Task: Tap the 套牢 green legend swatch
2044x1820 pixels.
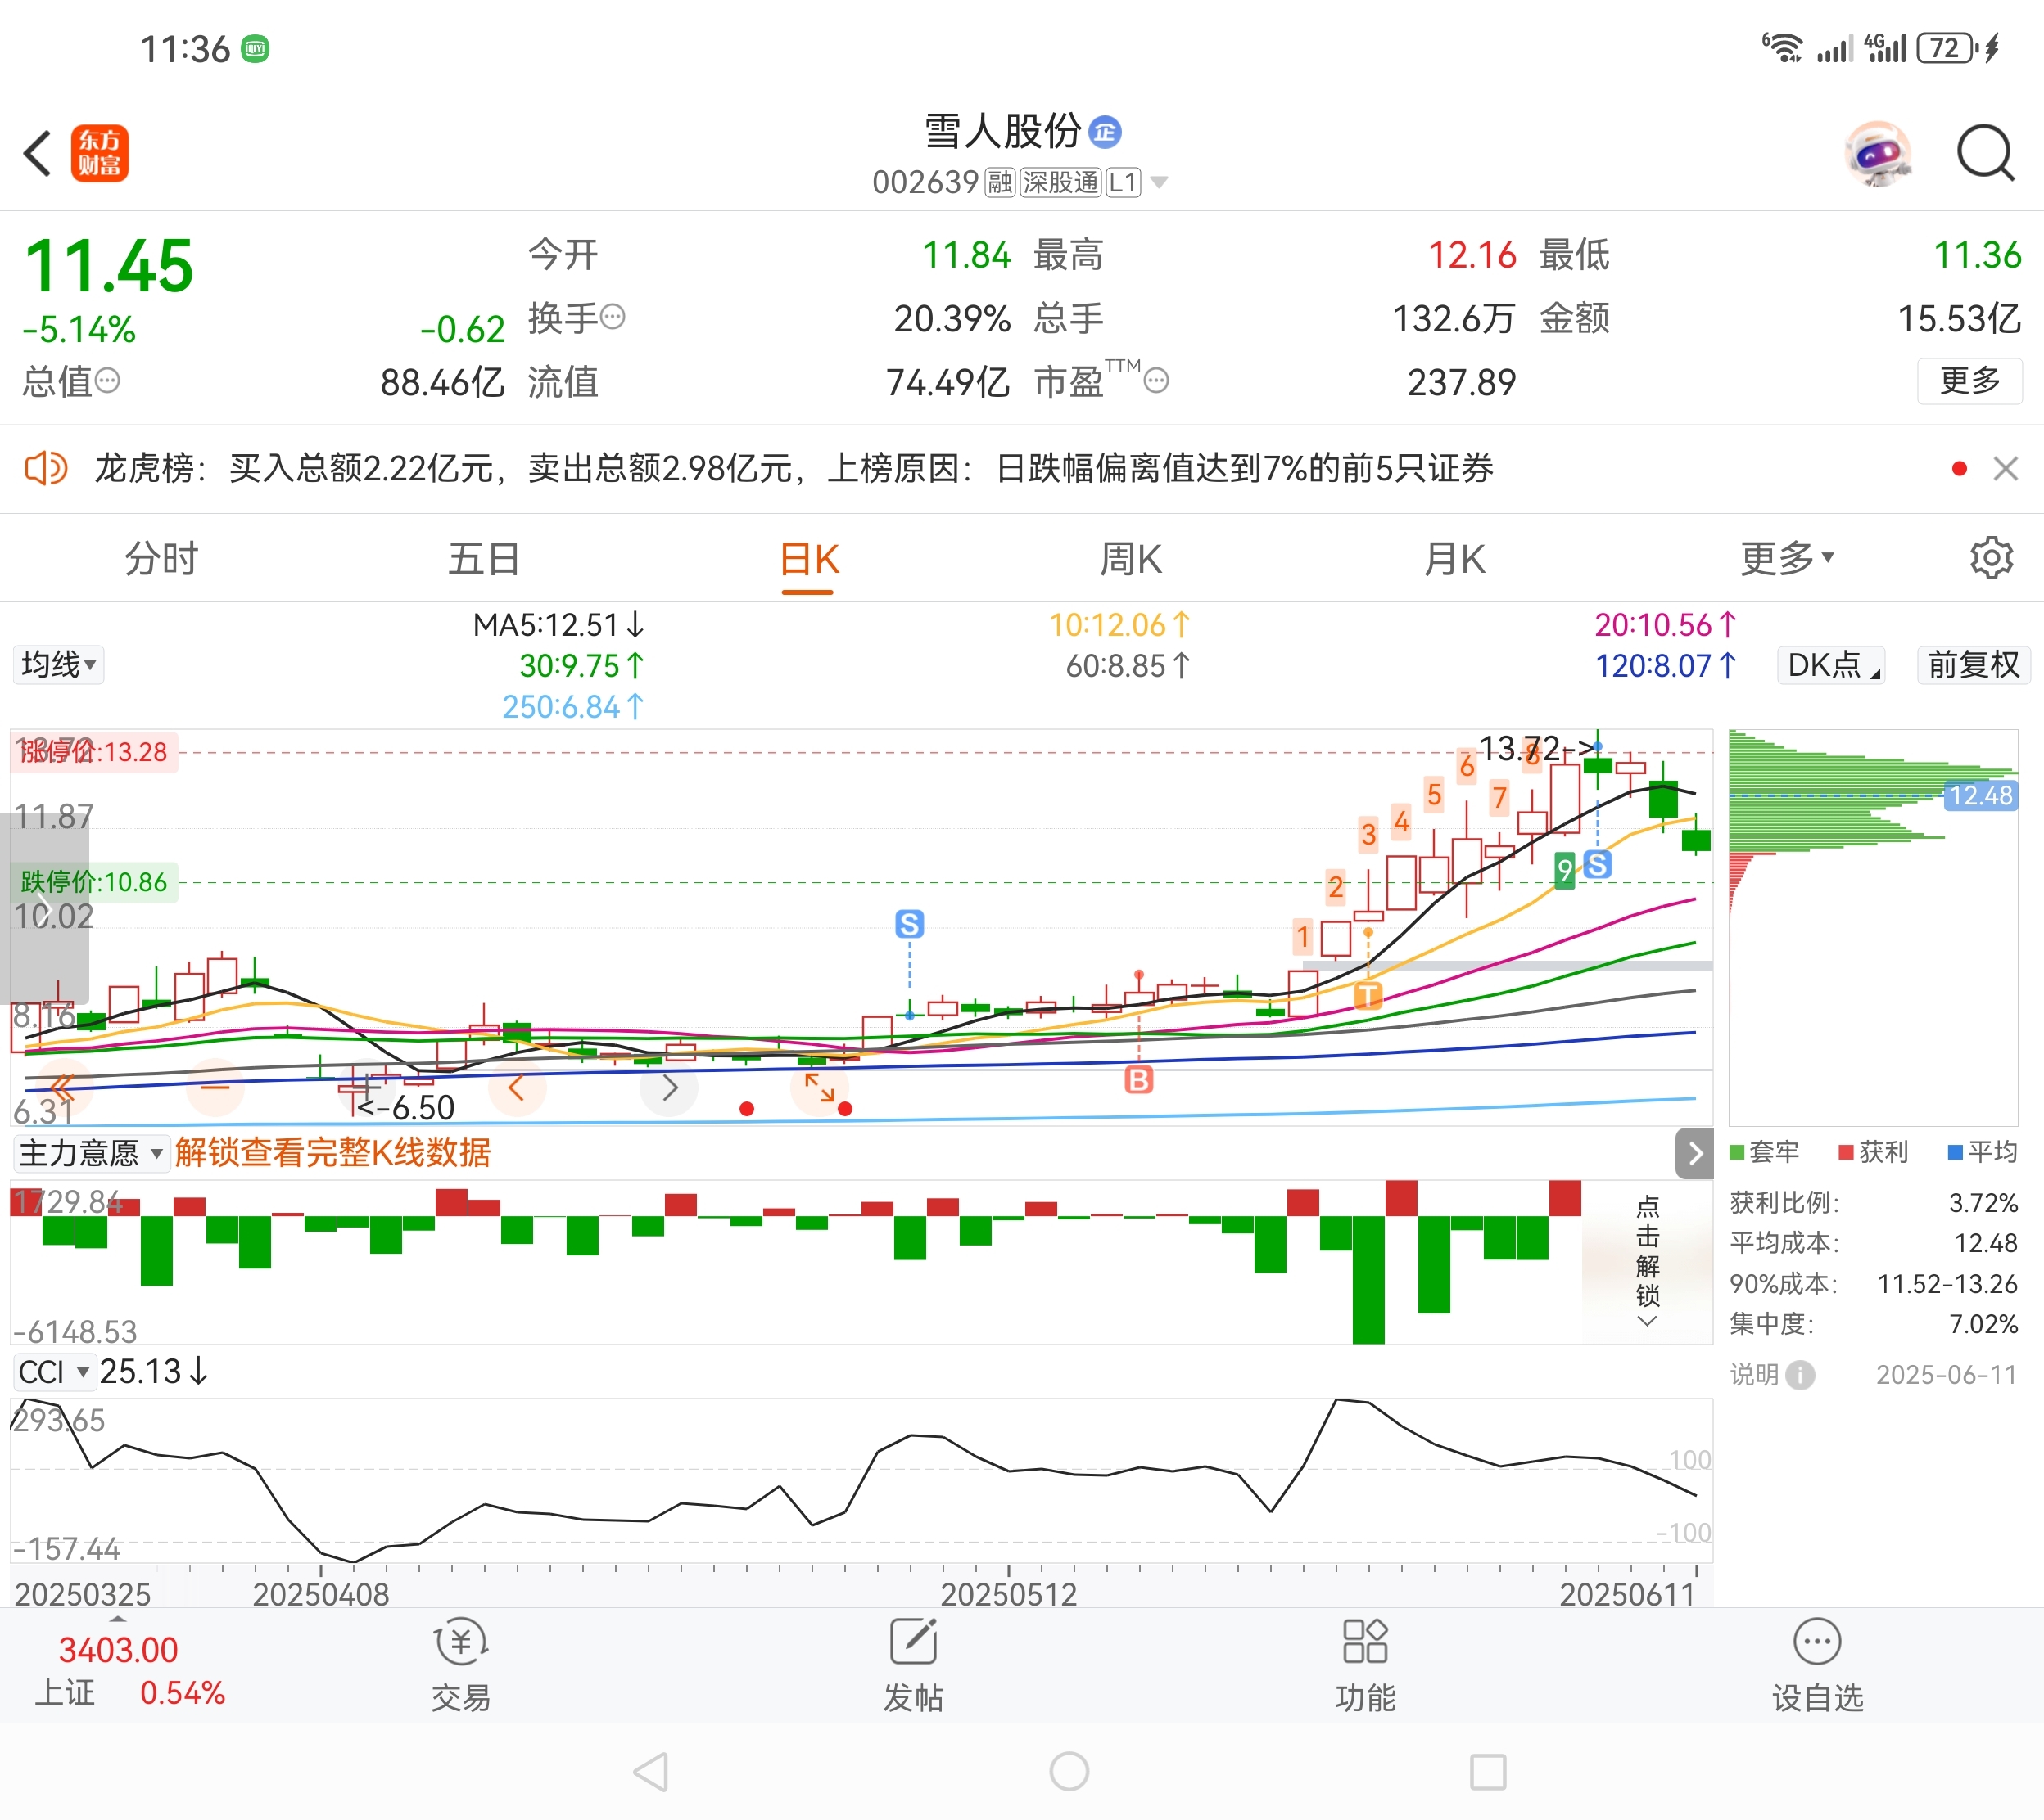Action: tap(1737, 1152)
